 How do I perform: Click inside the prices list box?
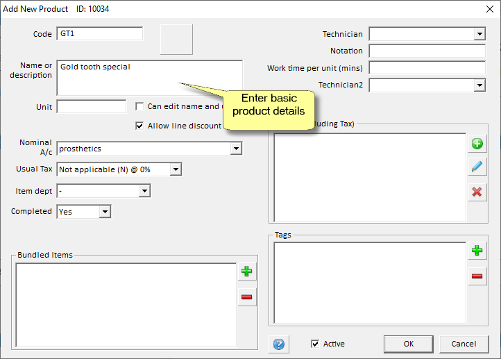370,178
